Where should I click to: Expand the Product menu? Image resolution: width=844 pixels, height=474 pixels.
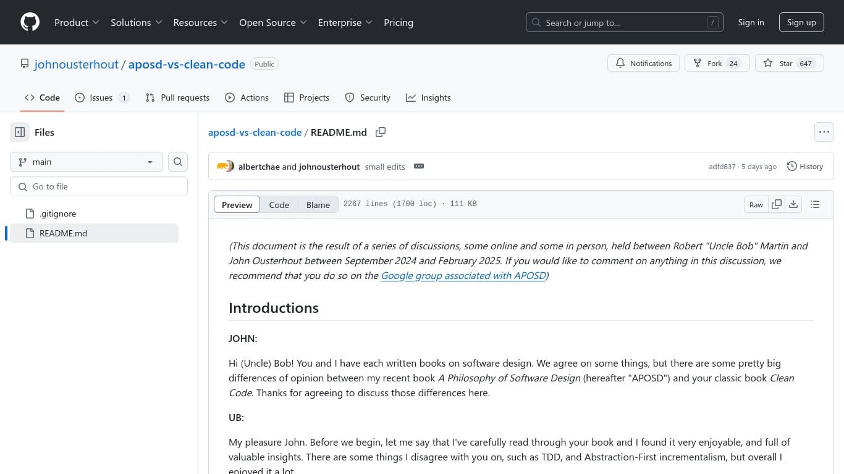[77, 22]
